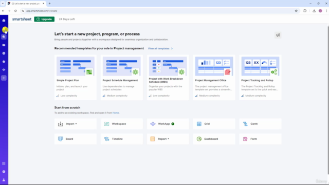Create a new Form
This screenshot has height=185, width=329.
point(260,139)
